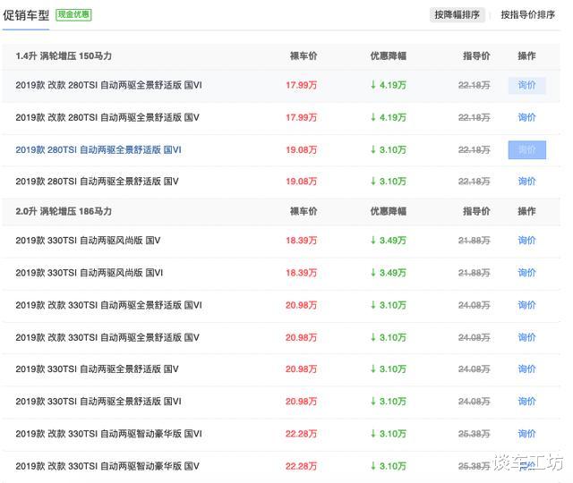Open model 2019款 改款 330TSI 自动两驱全景舒适版 国V
573x483 pixels.
pos(107,337)
